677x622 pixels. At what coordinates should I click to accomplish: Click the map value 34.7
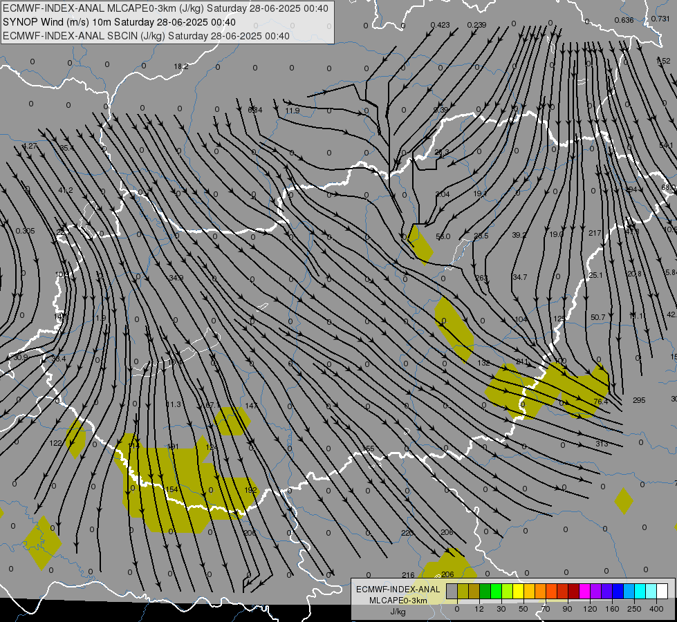(x=519, y=276)
